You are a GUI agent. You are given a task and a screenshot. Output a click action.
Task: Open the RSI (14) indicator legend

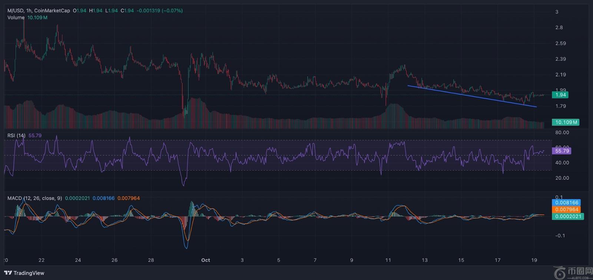16,135
